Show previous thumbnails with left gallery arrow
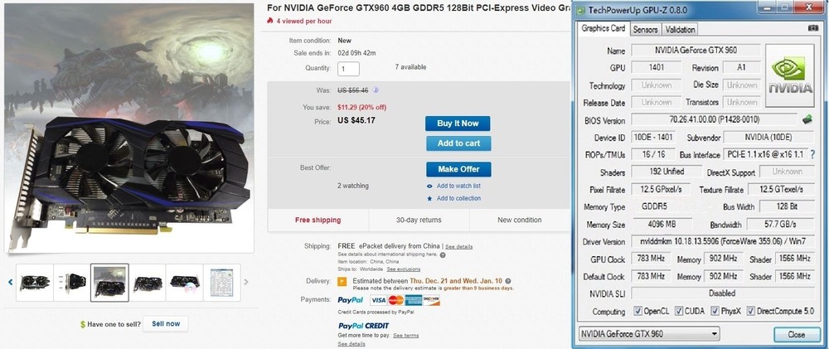Screen dimensions: 829x349 coord(10,283)
